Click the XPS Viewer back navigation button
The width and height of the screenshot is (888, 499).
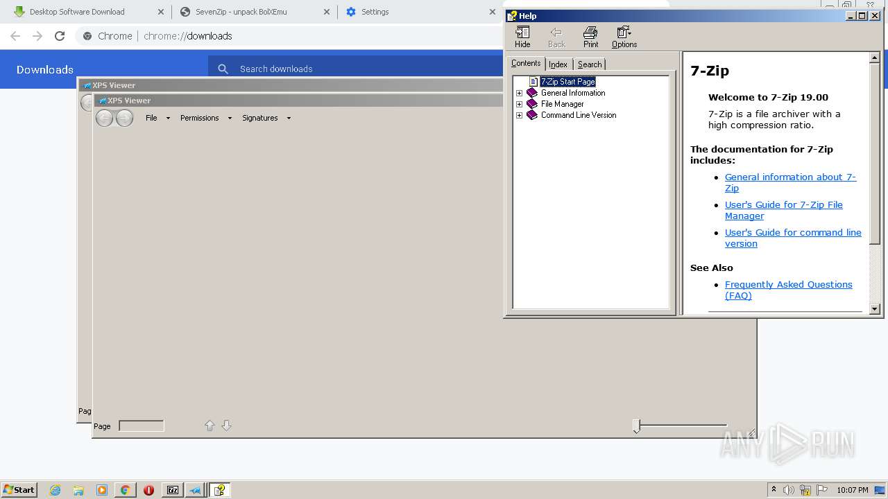point(104,118)
